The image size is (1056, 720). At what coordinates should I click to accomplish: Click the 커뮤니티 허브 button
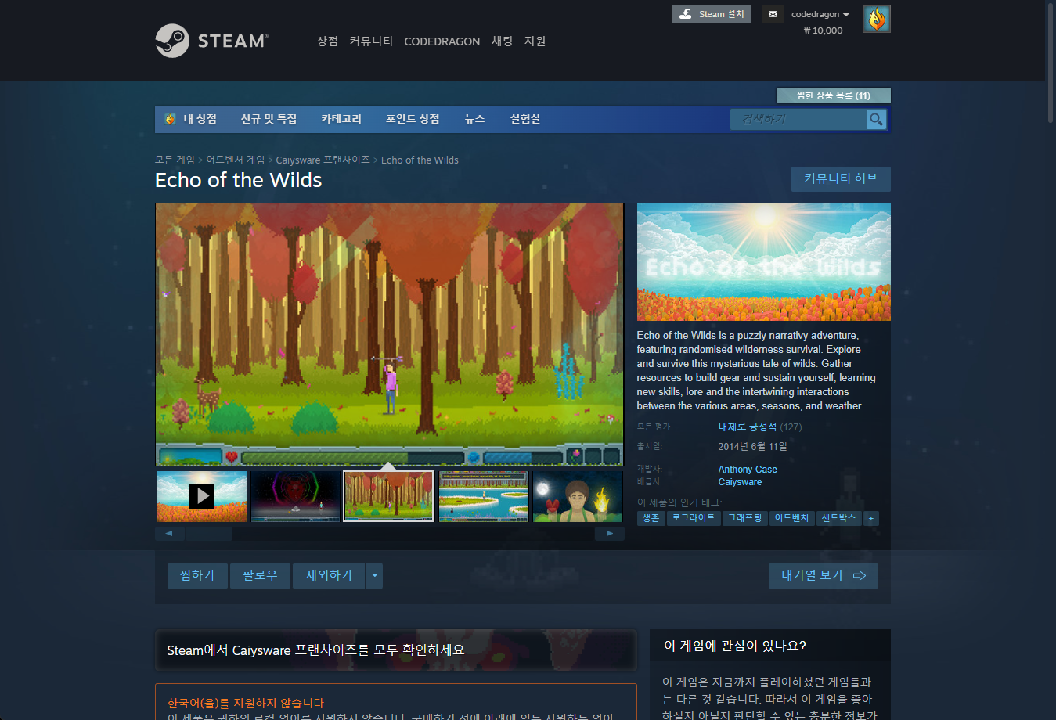(841, 178)
